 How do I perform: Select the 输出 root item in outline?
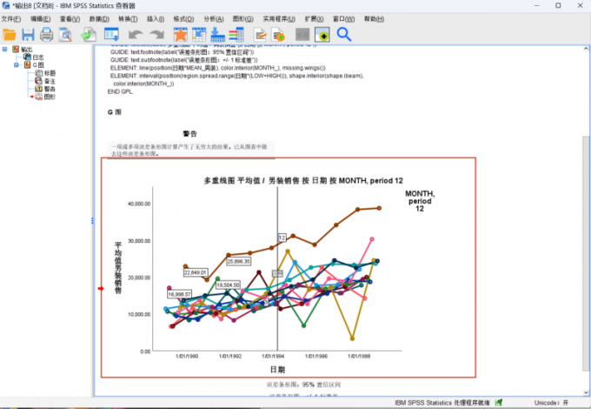coord(26,50)
